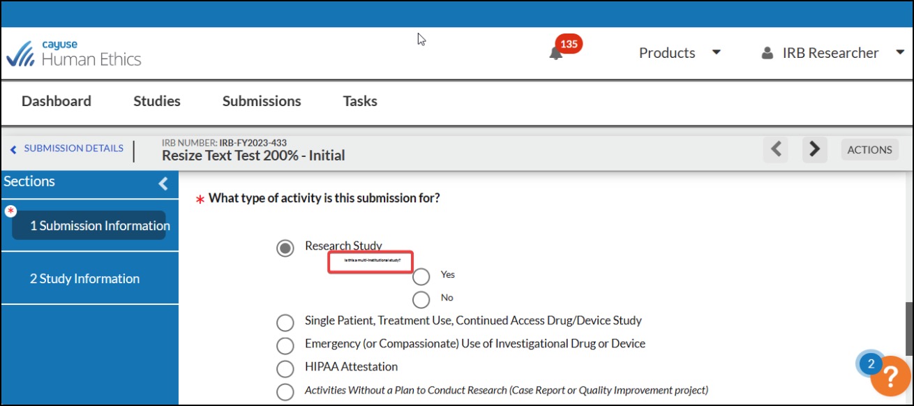Open the orange help question mark button

tap(890, 377)
